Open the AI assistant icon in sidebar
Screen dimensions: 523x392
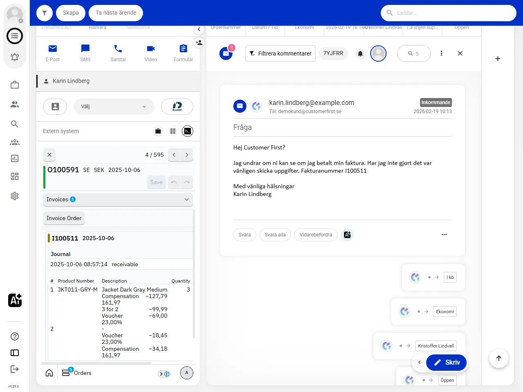click(15, 300)
